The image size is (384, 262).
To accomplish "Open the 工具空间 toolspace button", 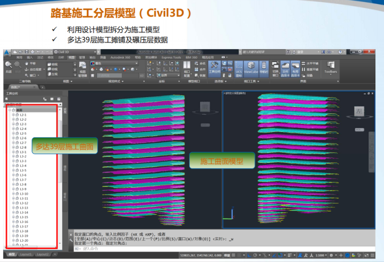I will [x=214, y=67].
